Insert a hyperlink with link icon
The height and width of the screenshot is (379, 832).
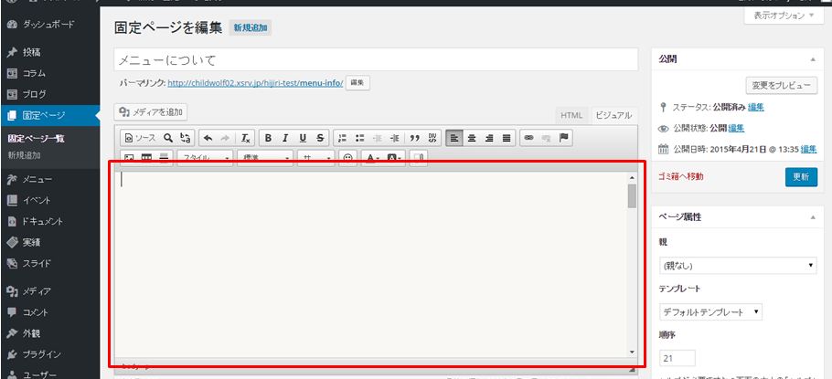(x=528, y=138)
